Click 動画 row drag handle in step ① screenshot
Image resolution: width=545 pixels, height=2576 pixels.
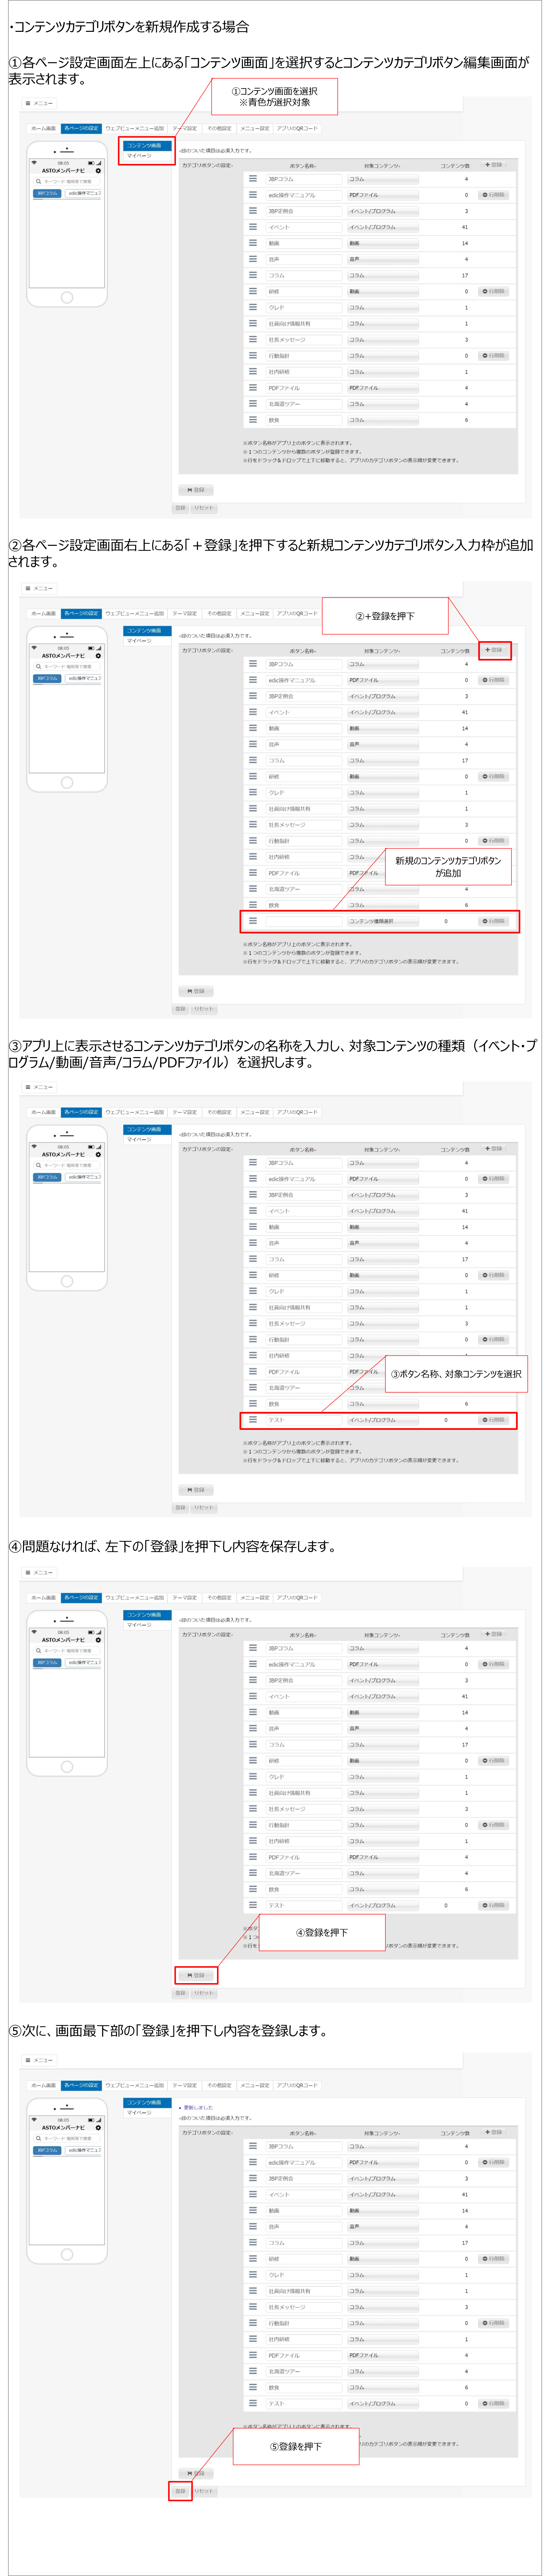(x=253, y=243)
